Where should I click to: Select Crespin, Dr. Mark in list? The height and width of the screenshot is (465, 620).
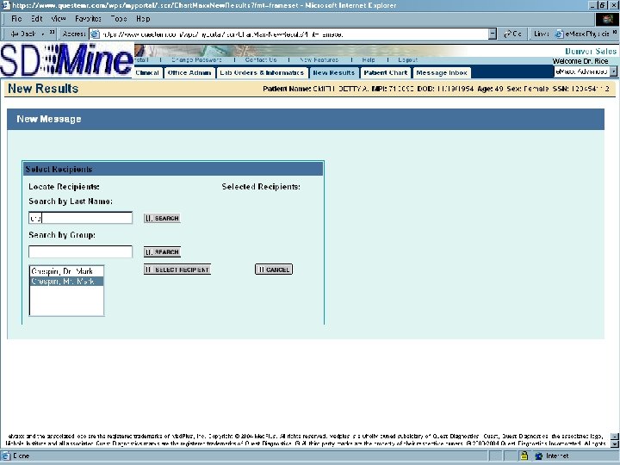[66, 271]
